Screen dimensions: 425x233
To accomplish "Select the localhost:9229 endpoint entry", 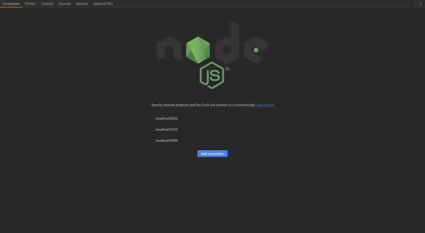I will click(x=212, y=130).
